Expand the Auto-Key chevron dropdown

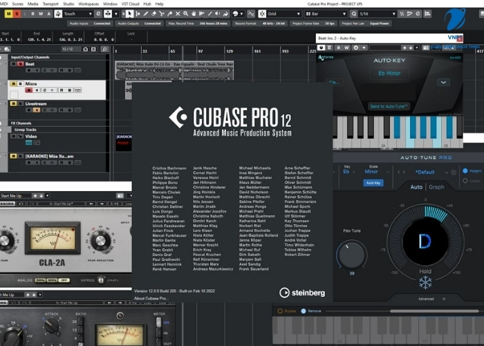443,82
